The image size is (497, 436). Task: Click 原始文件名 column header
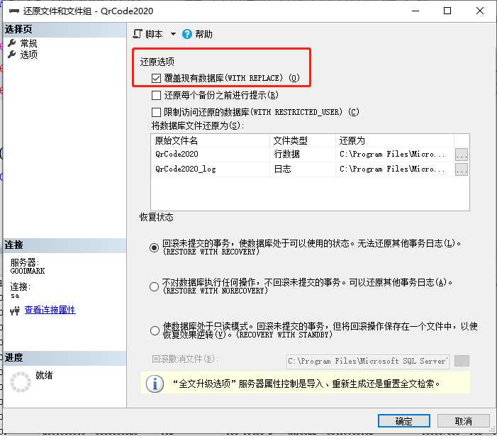[211, 140]
